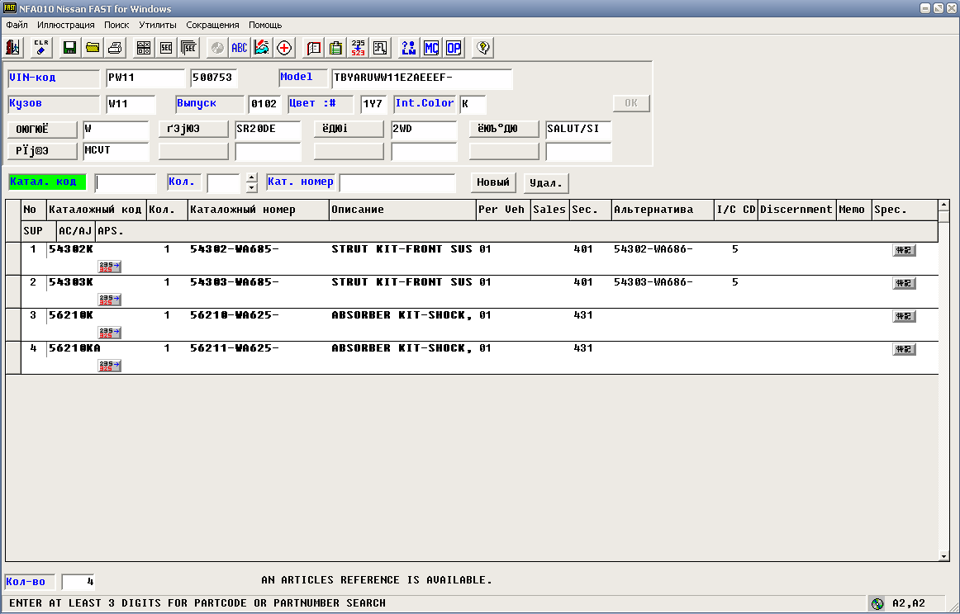Click the open book toolbar icon
Screen dimensions: 960x614
[x=313, y=48]
